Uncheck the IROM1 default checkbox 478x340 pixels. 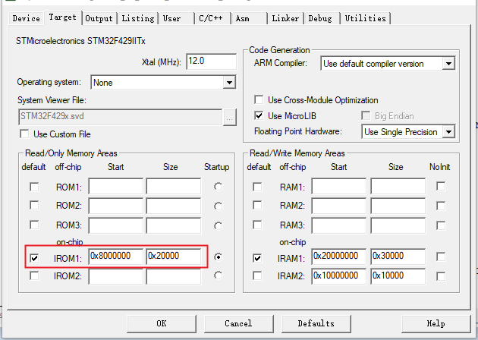(34, 258)
